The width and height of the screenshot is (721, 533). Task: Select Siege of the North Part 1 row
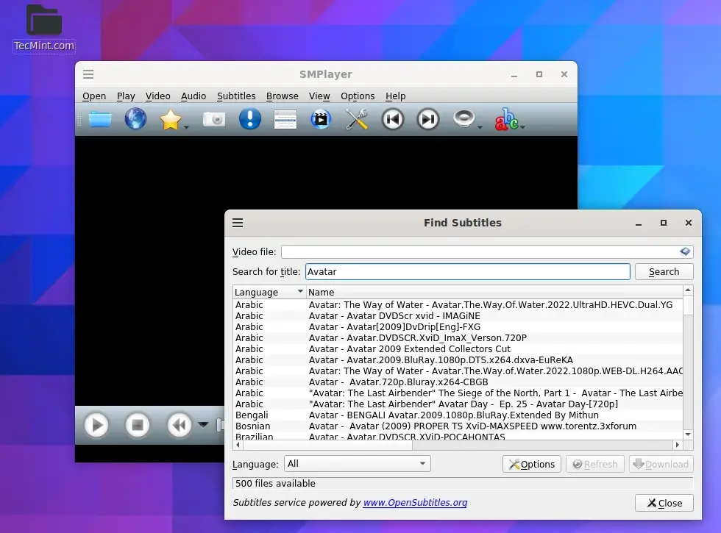coord(458,393)
